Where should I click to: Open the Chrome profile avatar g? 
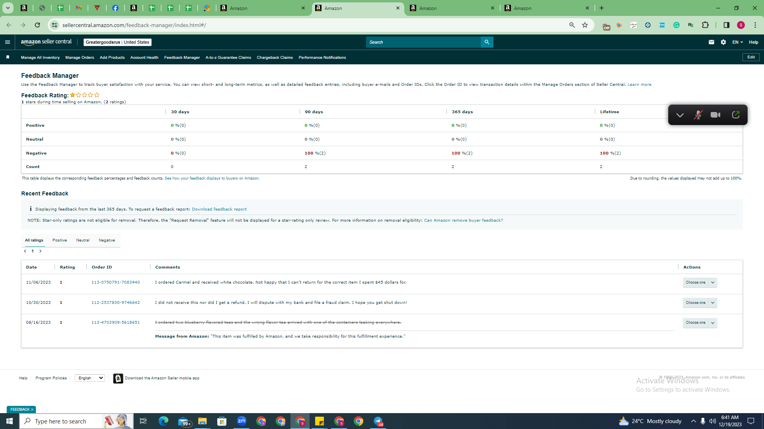coord(741,25)
